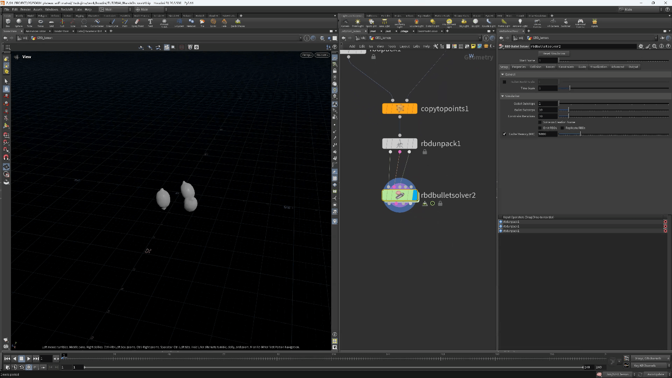The height and width of the screenshot is (378, 672).
Task: Select the Sphere shelf tool
Action: [x=19, y=22]
